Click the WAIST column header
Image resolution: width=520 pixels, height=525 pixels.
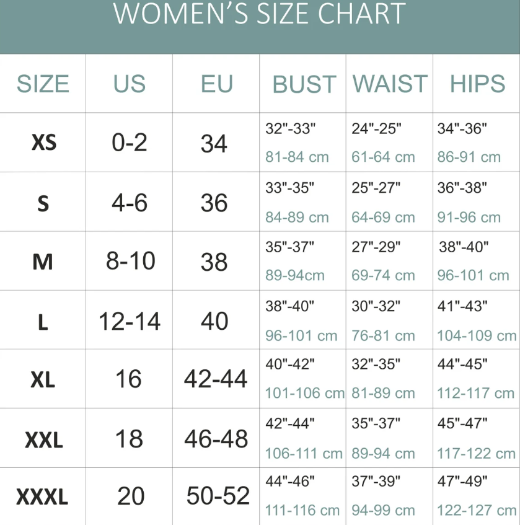click(390, 84)
